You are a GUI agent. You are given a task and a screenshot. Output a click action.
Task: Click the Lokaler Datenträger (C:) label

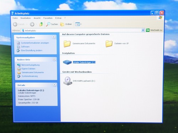[84, 62]
